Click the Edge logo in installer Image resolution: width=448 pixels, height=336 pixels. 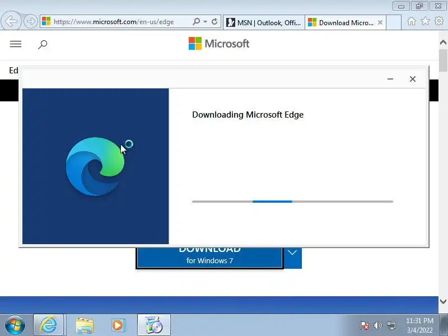click(95, 166)
